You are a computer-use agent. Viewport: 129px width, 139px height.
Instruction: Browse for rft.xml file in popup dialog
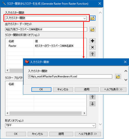118,77
